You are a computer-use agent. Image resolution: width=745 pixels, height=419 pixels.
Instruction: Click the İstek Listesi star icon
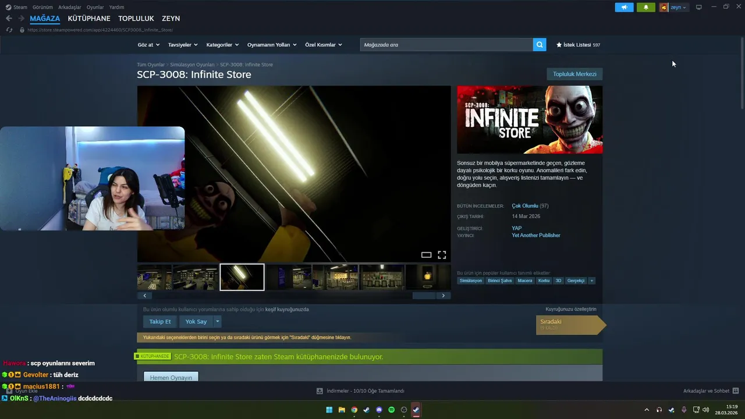pyautogui.click(x=559, y=45)
